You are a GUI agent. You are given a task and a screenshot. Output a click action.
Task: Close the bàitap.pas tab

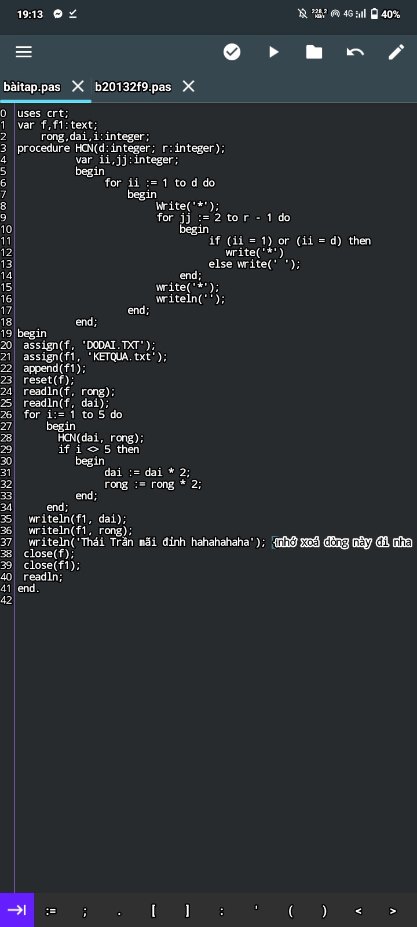pos(78,86)
